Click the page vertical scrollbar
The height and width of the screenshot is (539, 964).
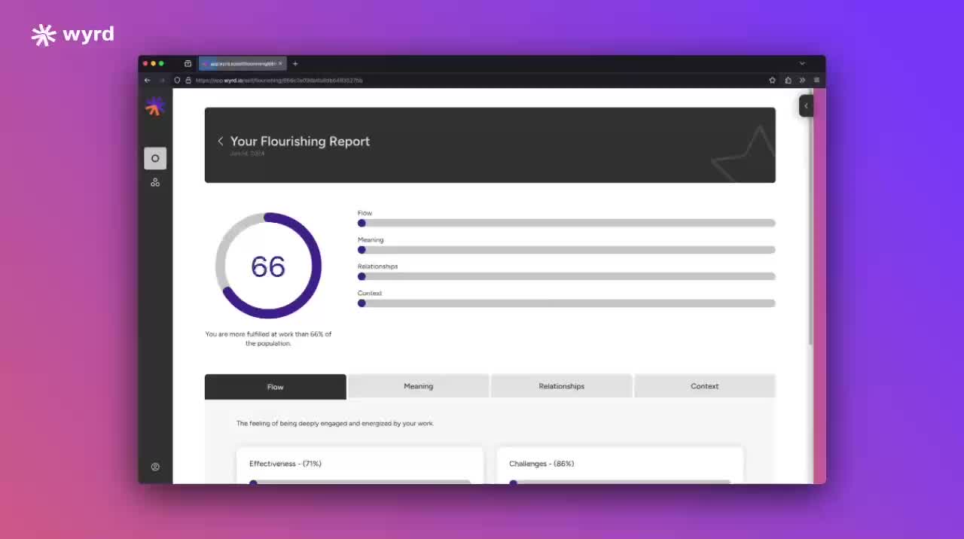tap(811, 218)
